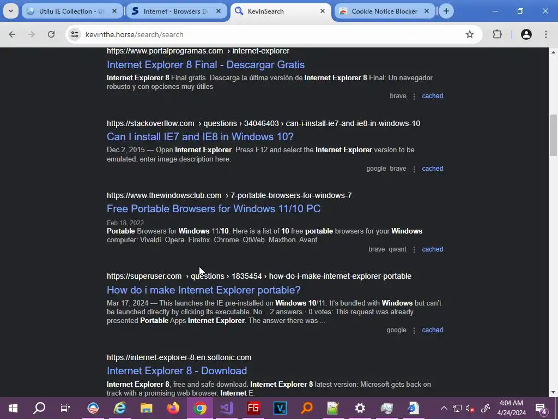Open the Windows Start menu
Image resolution: width=558 pixels, height=419 pixels.
click(13, 408)
